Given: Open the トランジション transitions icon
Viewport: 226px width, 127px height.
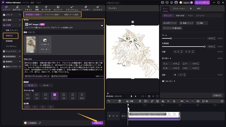Looking at the screenshot, I should coord(72,8).
